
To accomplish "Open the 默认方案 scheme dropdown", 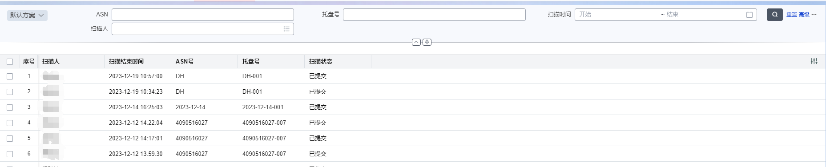I will pos(27,15).
